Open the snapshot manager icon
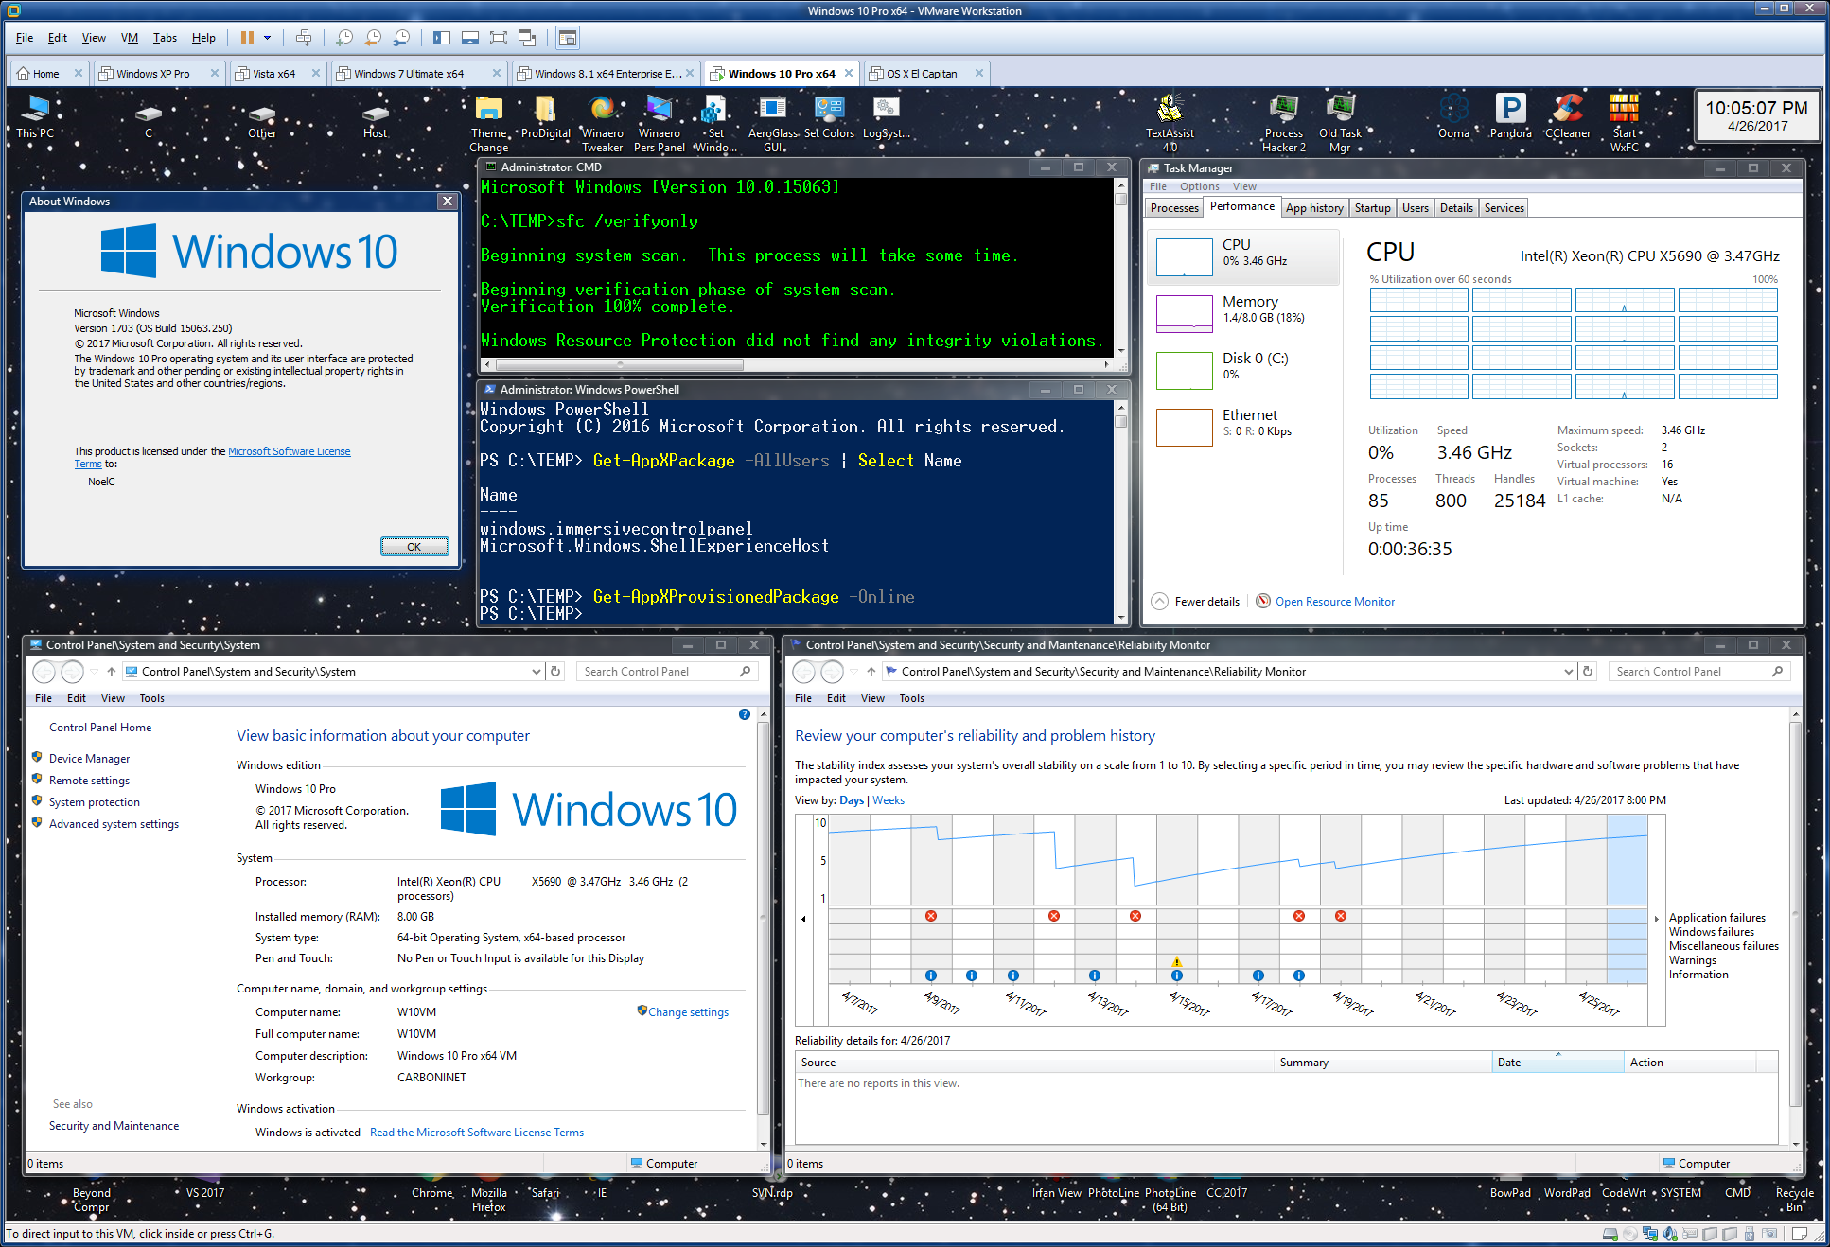 [401, 38]
